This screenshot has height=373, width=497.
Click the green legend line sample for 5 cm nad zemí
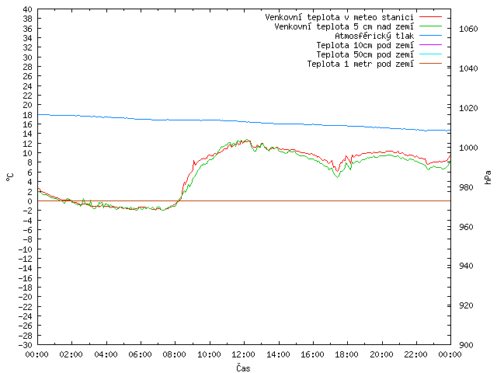point(430,26)
